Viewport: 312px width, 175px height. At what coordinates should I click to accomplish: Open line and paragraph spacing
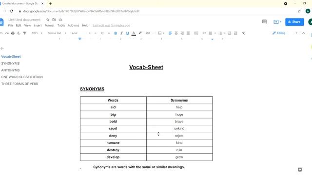point(196,33)
